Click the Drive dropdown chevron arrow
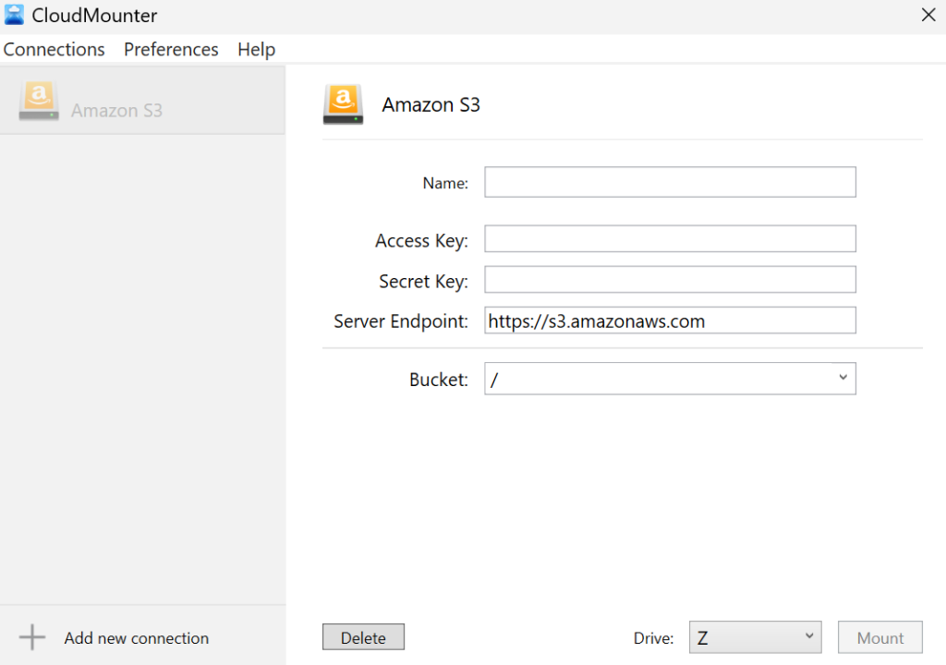 (x=810, y=636)
